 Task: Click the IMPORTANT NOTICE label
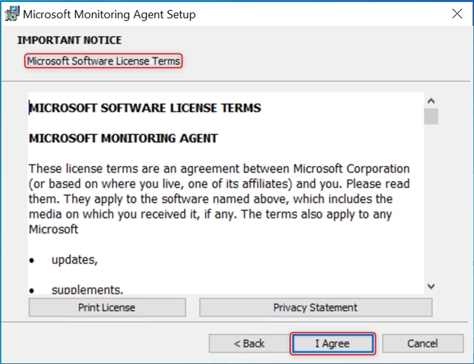[x=70, y=40]
